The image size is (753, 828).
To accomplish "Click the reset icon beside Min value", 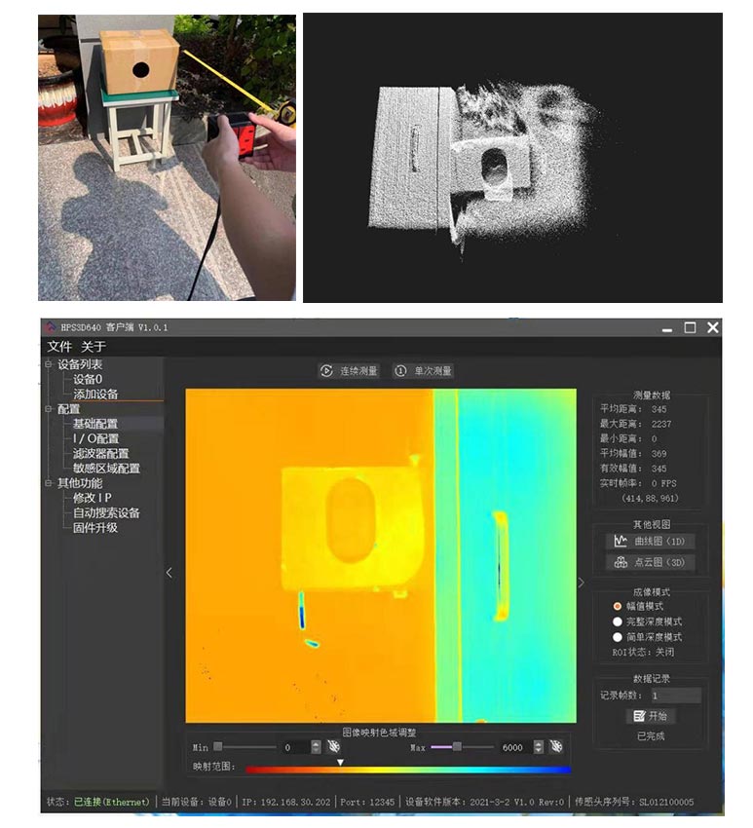I will tap(334, 747).
